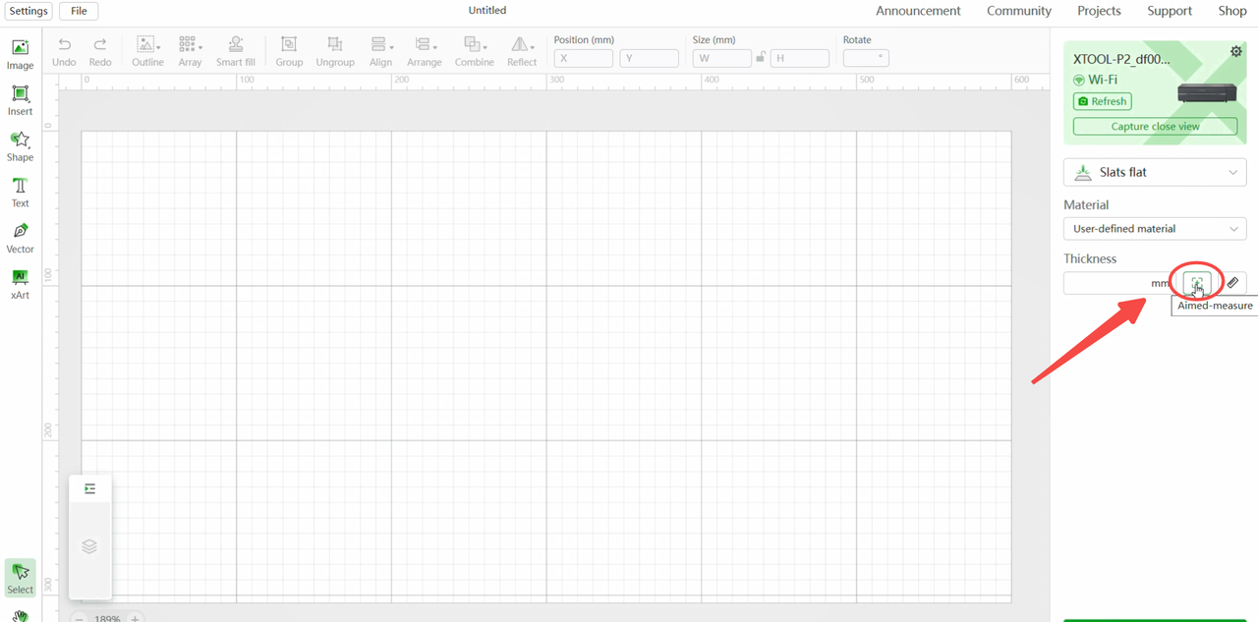Expand the Array options dropdown
The image size is (1258, 622).
191,51
